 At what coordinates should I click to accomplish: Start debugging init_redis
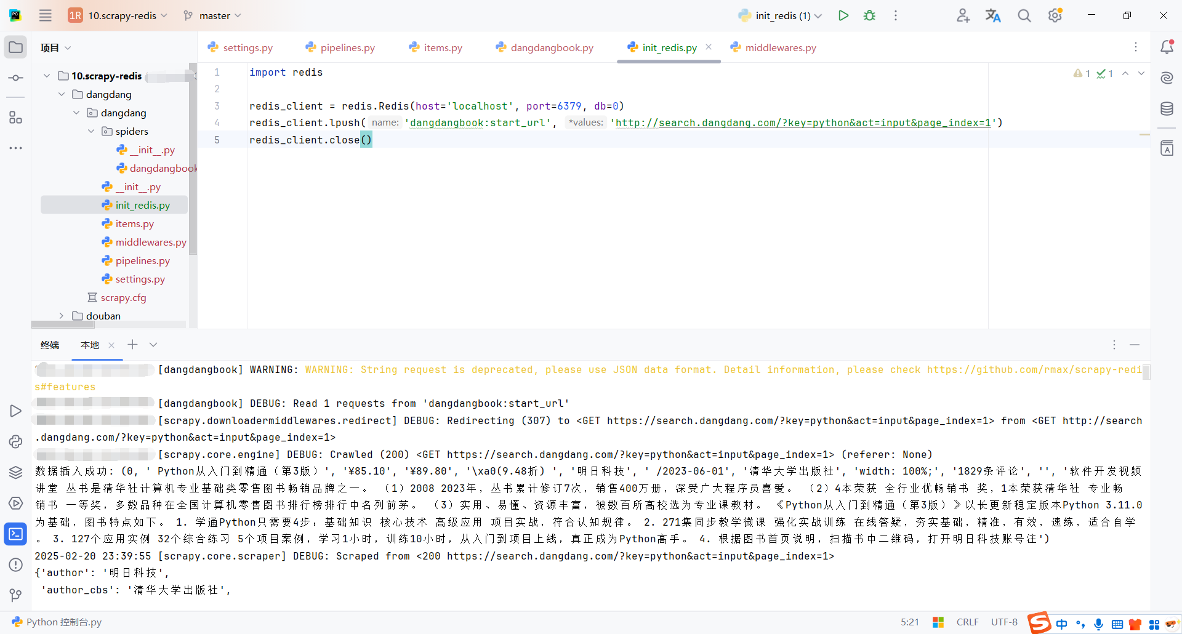[869, 15]
